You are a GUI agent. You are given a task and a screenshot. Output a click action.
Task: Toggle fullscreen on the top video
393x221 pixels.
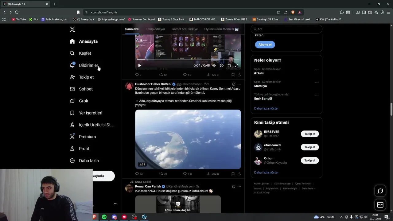pos(236,65)
